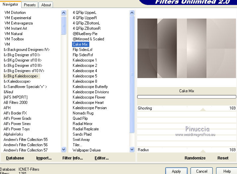Select the VM Natural category
This screenshot has width=237, height=174.
[x=14, y=34]
